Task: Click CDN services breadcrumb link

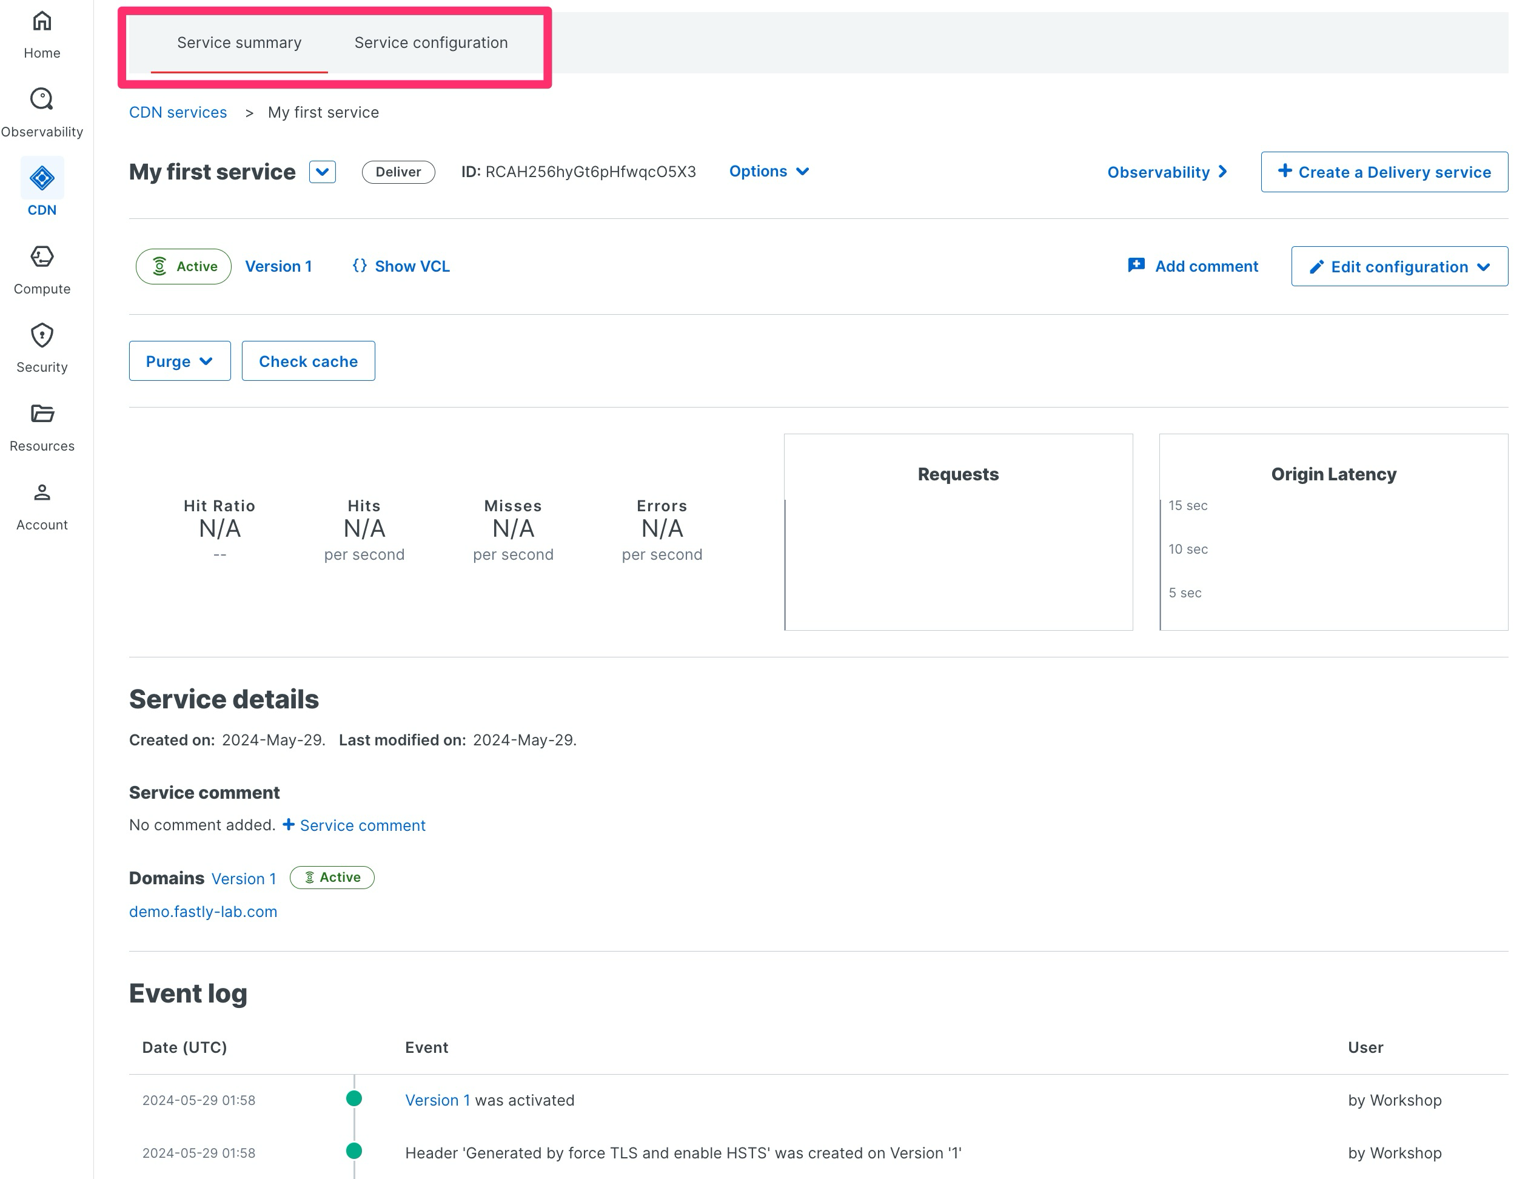Action: coord(178,113)
